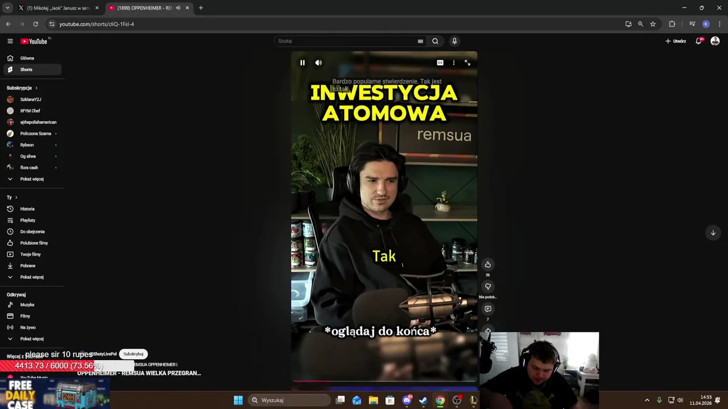
Task: Open the Short's three-dot options menu
Action: (x=453, y=62)
